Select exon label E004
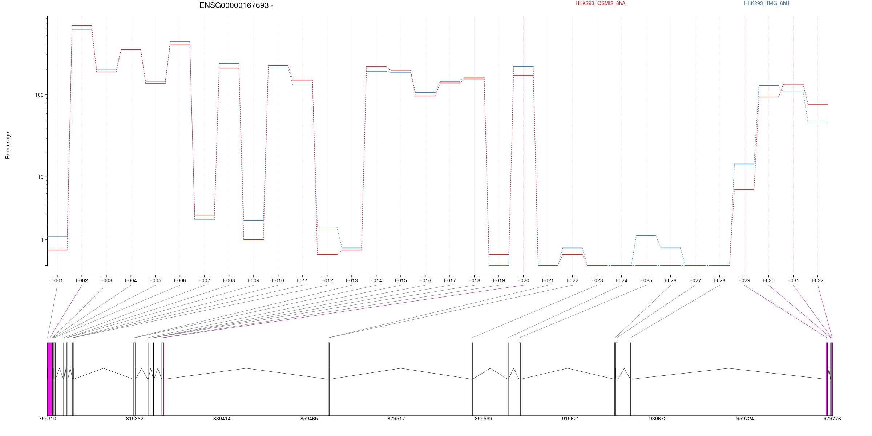 tap(131, 280)
